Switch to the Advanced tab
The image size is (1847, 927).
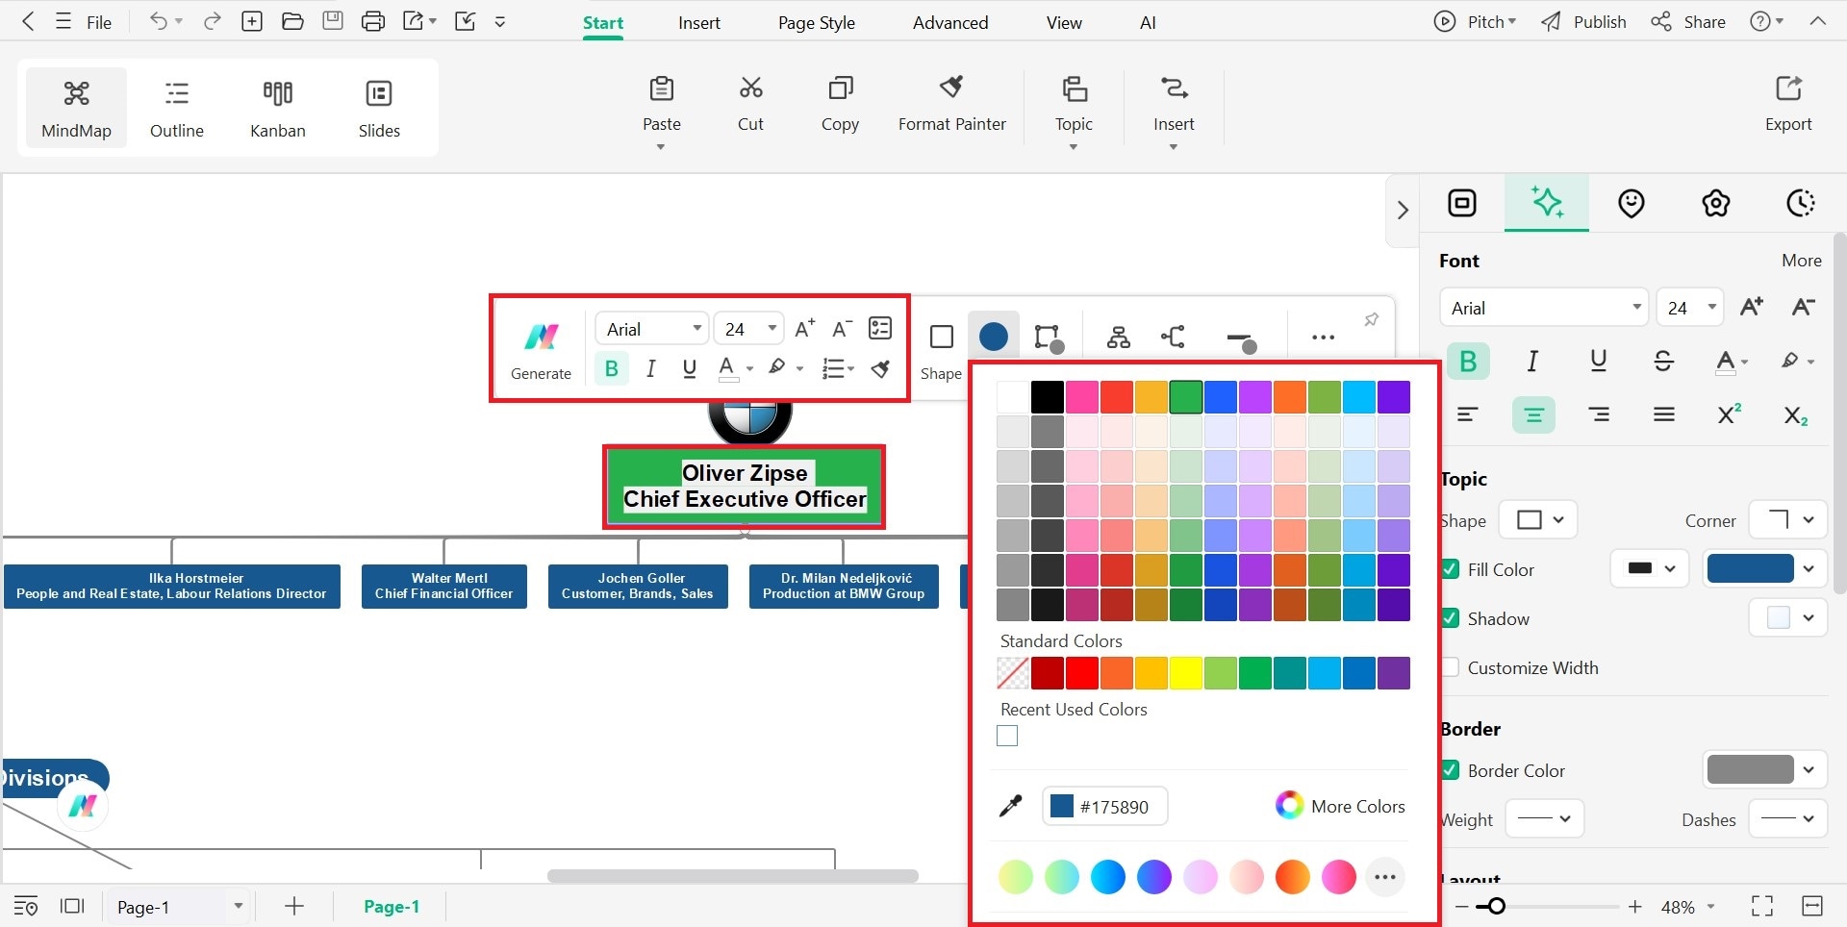point(949,22)
